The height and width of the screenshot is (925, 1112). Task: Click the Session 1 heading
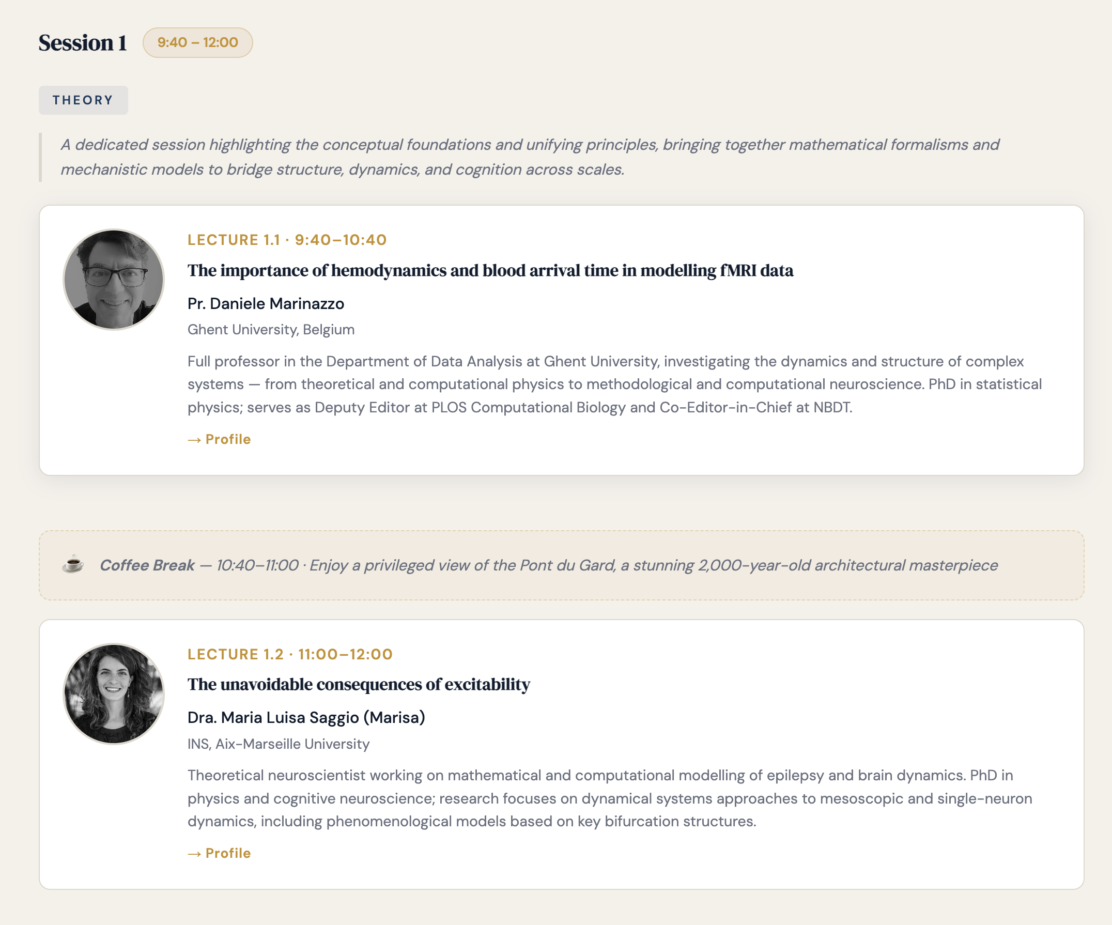pos(83,43)
